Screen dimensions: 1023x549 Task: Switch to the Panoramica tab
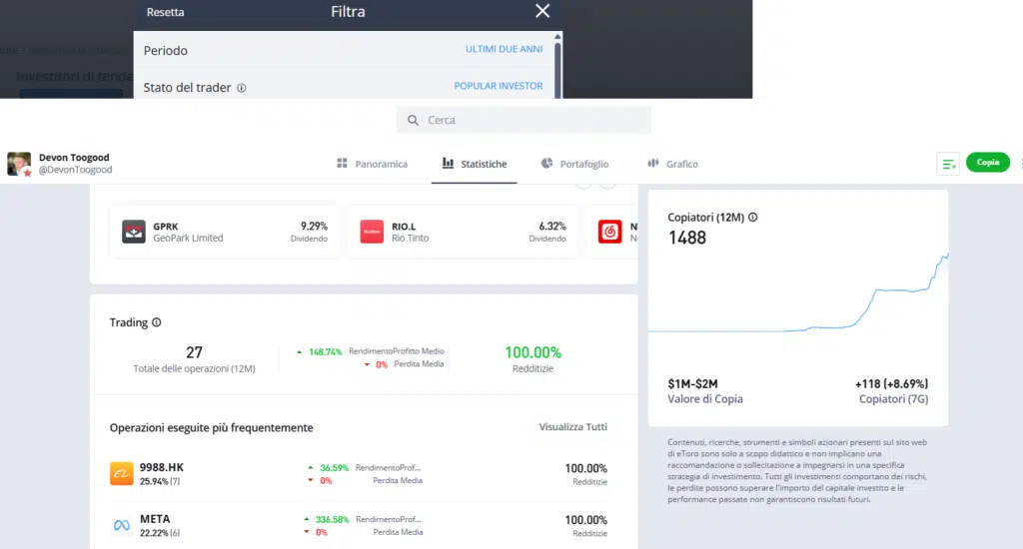point(372,164)
